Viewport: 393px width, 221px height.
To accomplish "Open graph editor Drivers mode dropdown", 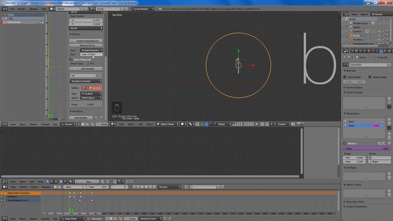I will click(68, 124).
